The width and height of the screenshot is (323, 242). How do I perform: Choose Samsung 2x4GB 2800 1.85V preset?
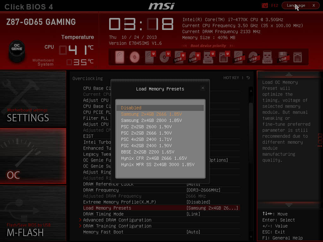point(151,120)
